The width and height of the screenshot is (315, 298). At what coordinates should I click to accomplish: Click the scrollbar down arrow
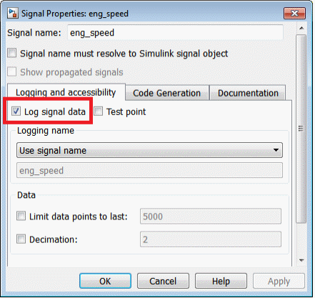(x=301, y=260)
